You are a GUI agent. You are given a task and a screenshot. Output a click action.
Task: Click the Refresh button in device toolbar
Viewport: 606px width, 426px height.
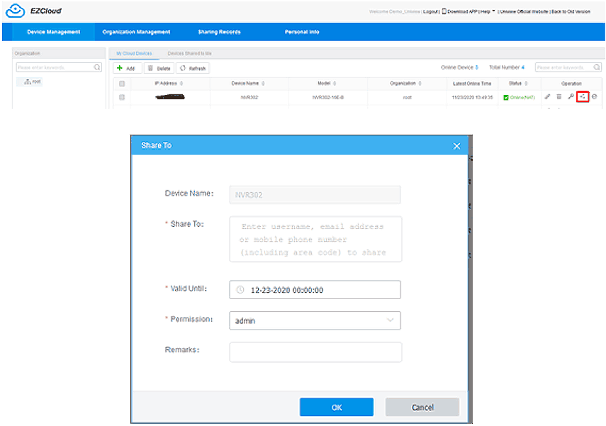coord(193,68)
